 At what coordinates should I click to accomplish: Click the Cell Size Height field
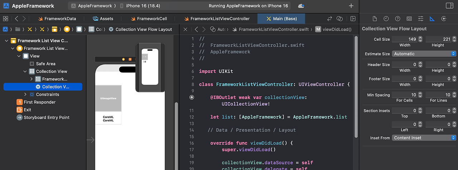[x=438, y=39]
